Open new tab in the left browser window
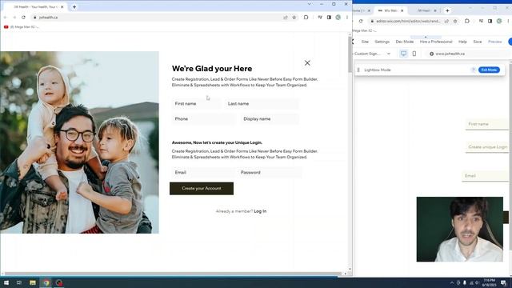512x288 pixels. point(74,6)
